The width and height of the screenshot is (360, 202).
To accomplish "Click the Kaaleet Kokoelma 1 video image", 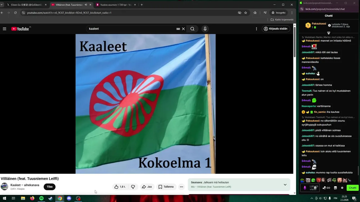I will (145, 104).
